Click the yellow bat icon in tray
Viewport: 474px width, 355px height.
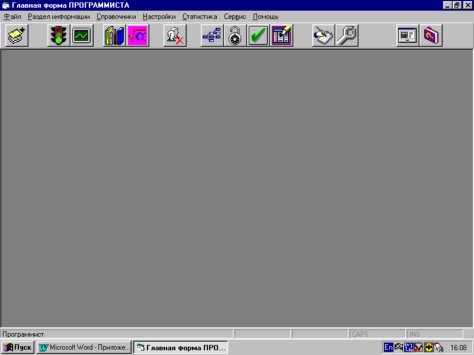[x=428, y=347]
